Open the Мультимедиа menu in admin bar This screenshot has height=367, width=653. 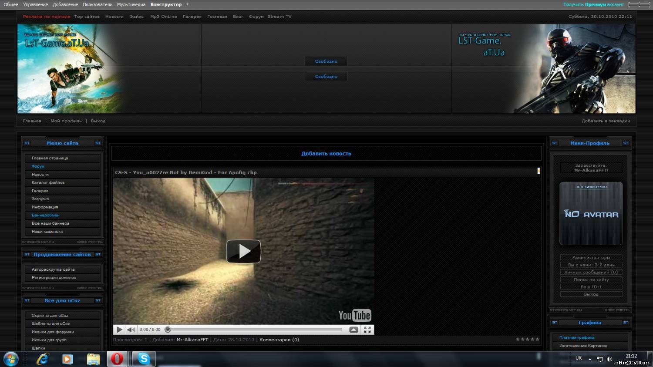[x=131, y=5]
